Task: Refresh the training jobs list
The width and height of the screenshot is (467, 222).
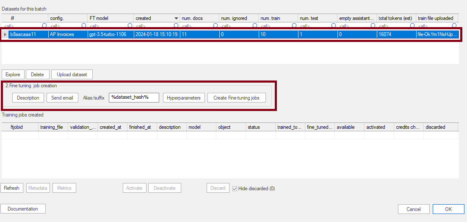Action: click(x=11, y=188)
